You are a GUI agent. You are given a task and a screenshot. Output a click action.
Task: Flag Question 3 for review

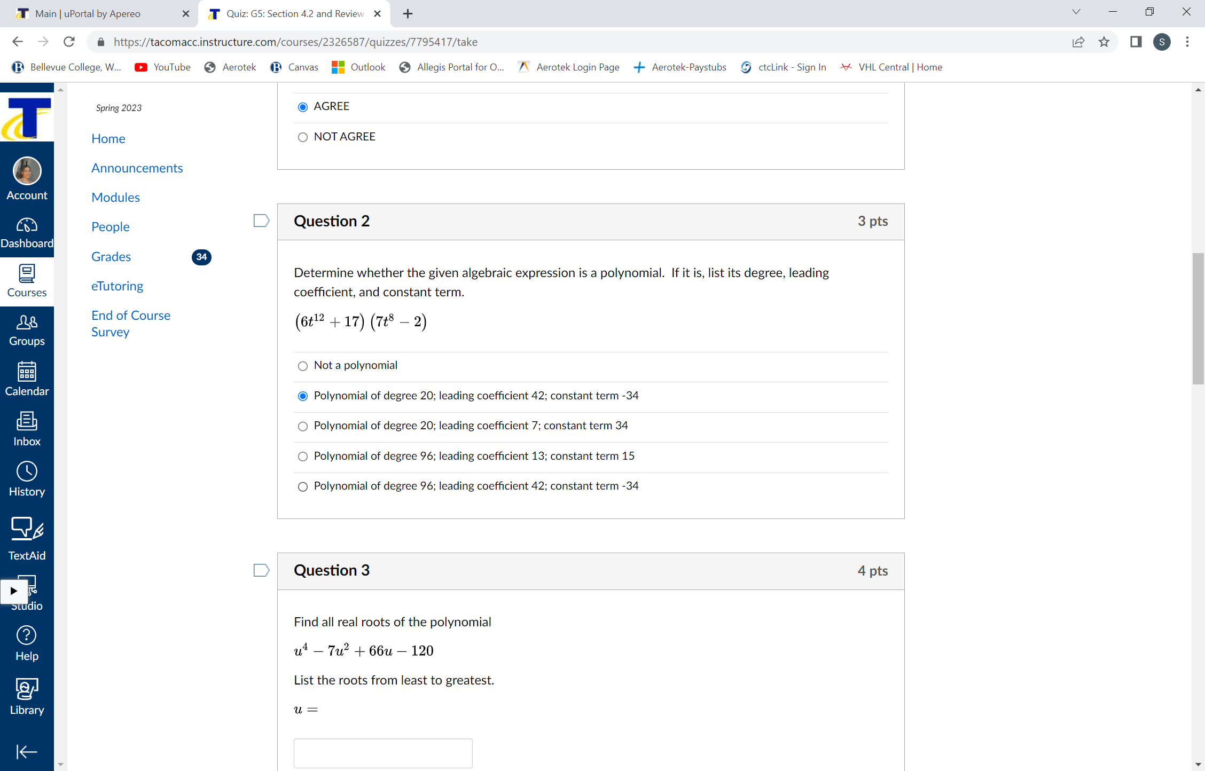261,570
